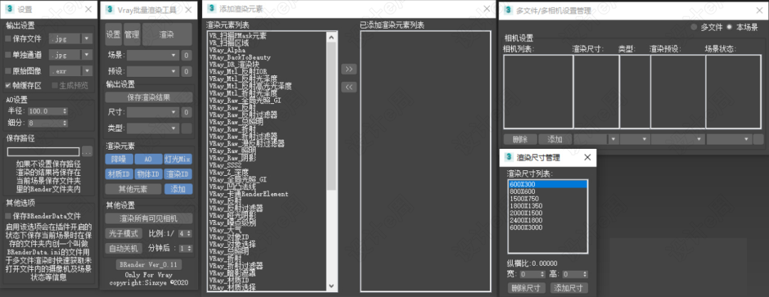This screenshot has height=297, width=769.
Task: Select 1500X750 in render size list
Action: (523, 198)
